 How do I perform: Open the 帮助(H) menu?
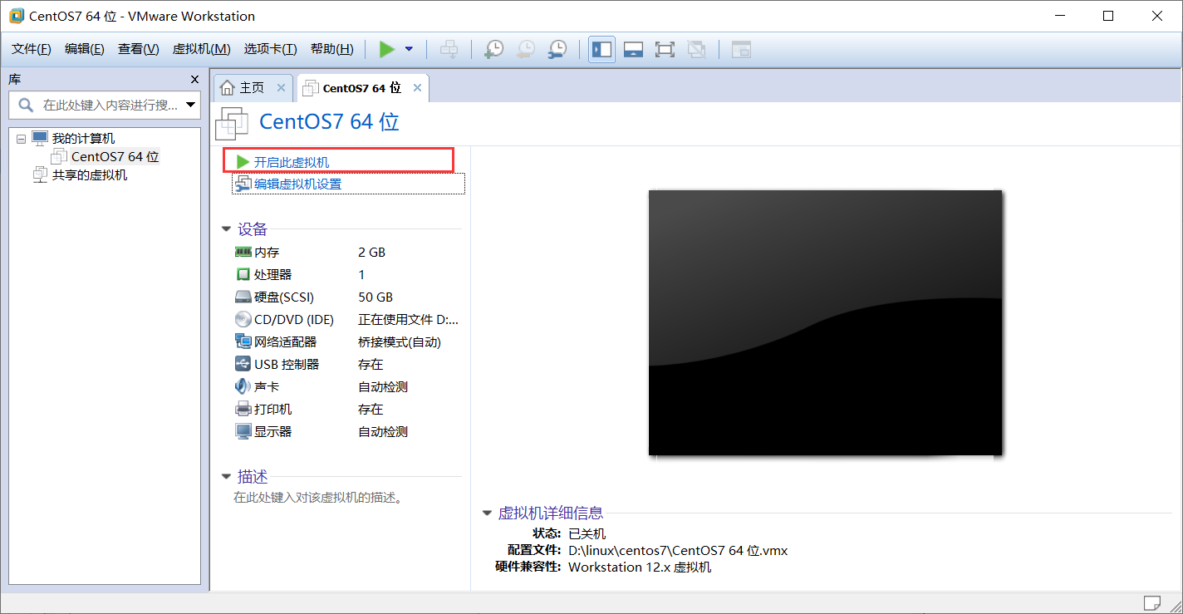coord(331,49)
